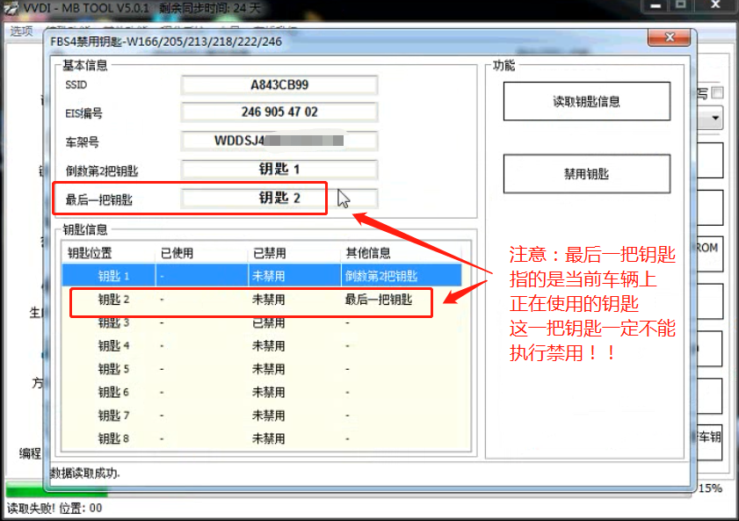The image size is (739, 521).
Task: Click the EIS编号 field 246 905 47 02
Action: 279,112
